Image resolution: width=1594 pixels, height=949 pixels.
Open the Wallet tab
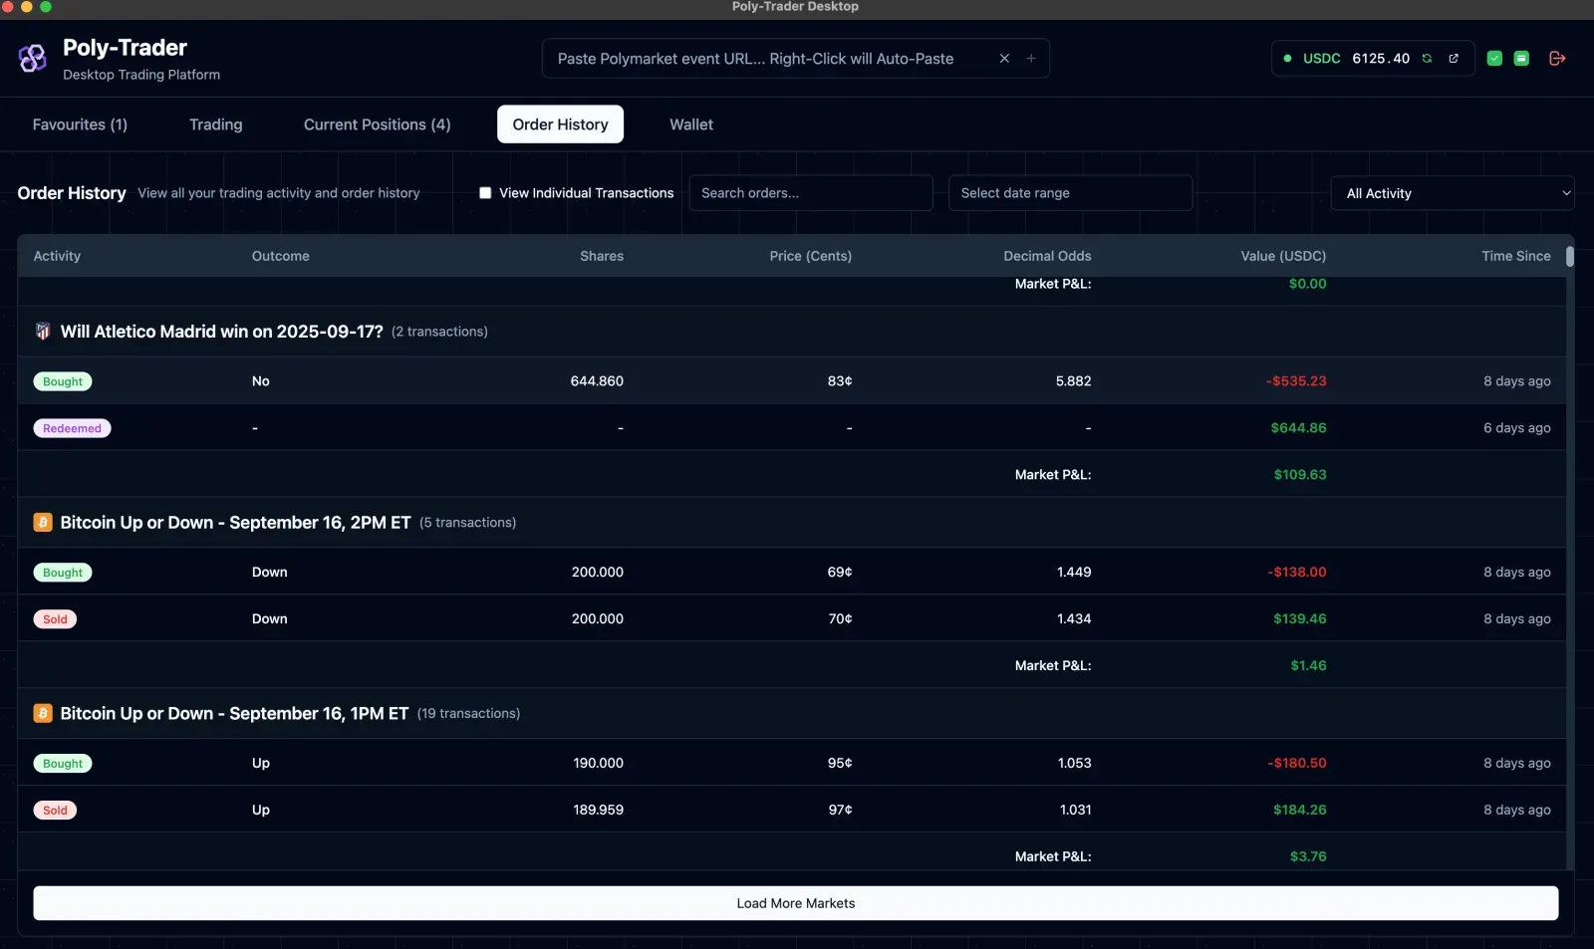tap(691, 124)
